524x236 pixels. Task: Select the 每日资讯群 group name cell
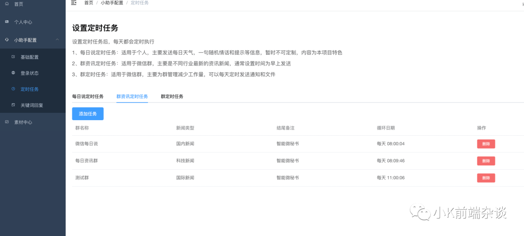(x=86, y=161)
